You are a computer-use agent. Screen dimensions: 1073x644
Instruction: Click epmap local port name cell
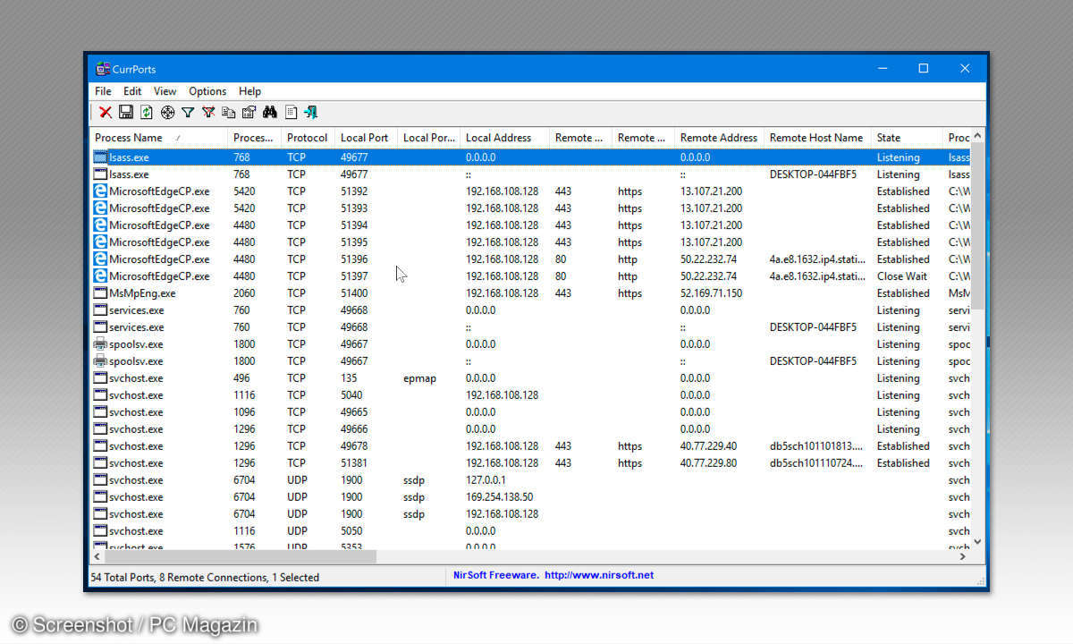pyautogui.click(x=419, y=378)
